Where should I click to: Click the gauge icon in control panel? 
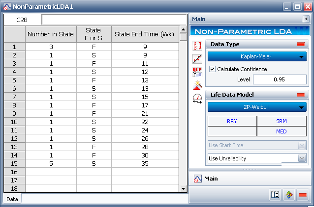pos(197,98)
